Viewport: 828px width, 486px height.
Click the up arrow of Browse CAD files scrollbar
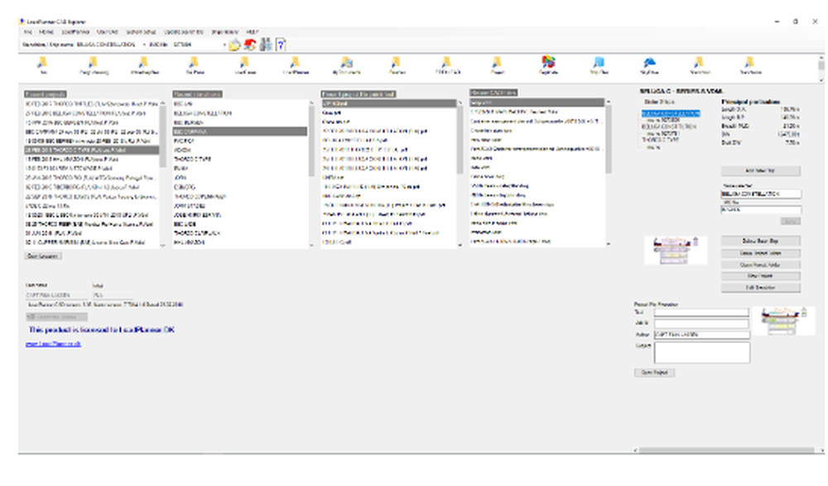(x=609, y=101)
